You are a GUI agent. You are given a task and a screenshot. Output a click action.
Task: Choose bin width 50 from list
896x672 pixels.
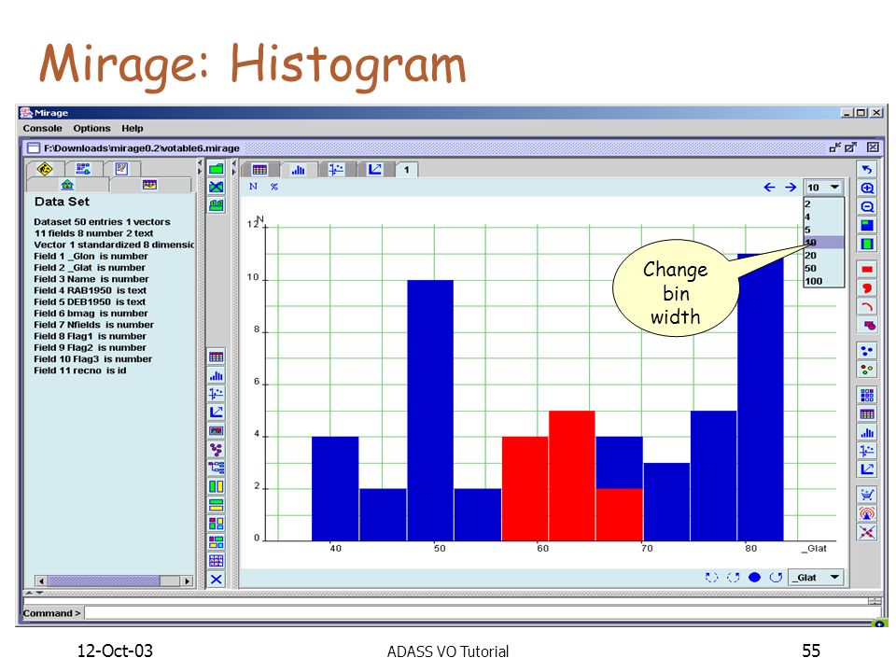click(x=823, y=268)
